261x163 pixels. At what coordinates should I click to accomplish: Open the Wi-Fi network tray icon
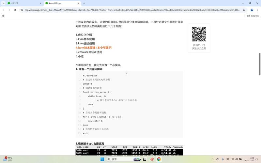(233, 159)
